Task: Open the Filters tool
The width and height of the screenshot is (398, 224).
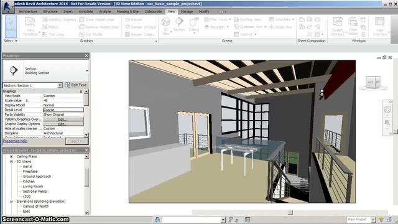Action: point(50,27)
